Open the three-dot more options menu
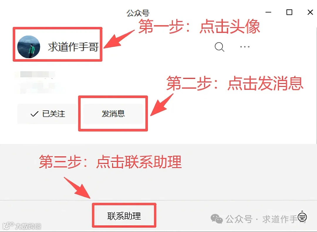The height and width of the screenshot is (232, 317). (x=245, y=47)
